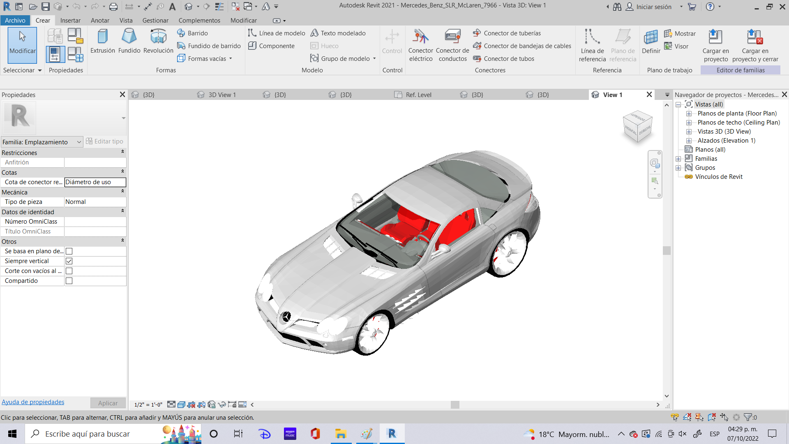
Task: Expand Alzados (Elevation 1) node
Action: (689, 141)
